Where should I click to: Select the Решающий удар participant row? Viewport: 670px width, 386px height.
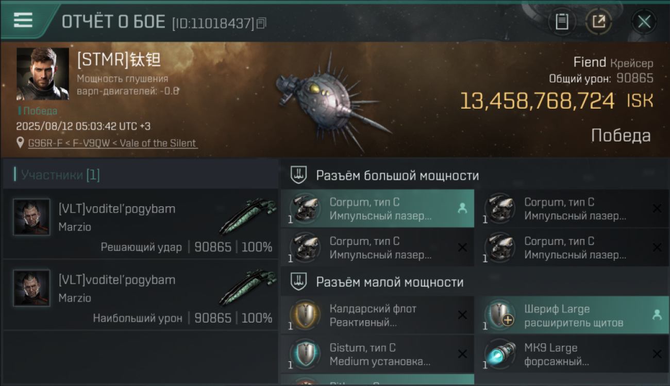[x=141, y=224]
